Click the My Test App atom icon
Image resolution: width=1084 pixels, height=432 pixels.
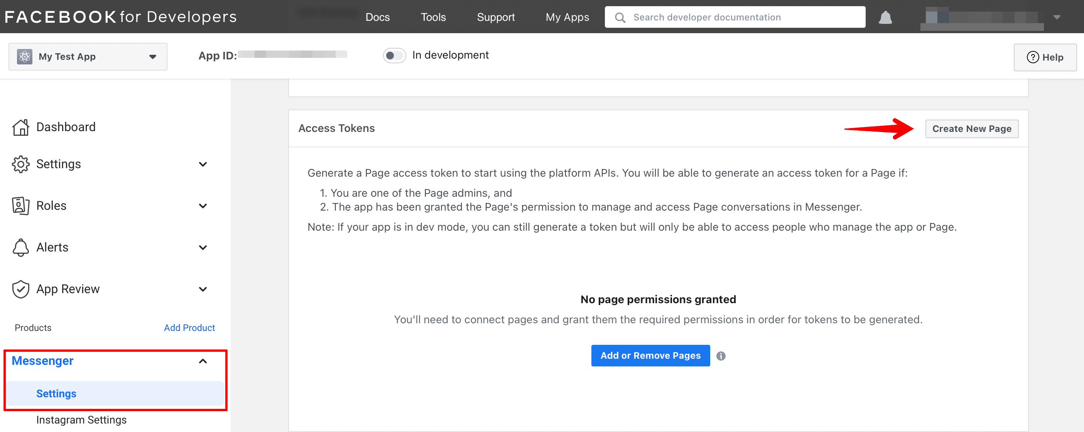24,56
